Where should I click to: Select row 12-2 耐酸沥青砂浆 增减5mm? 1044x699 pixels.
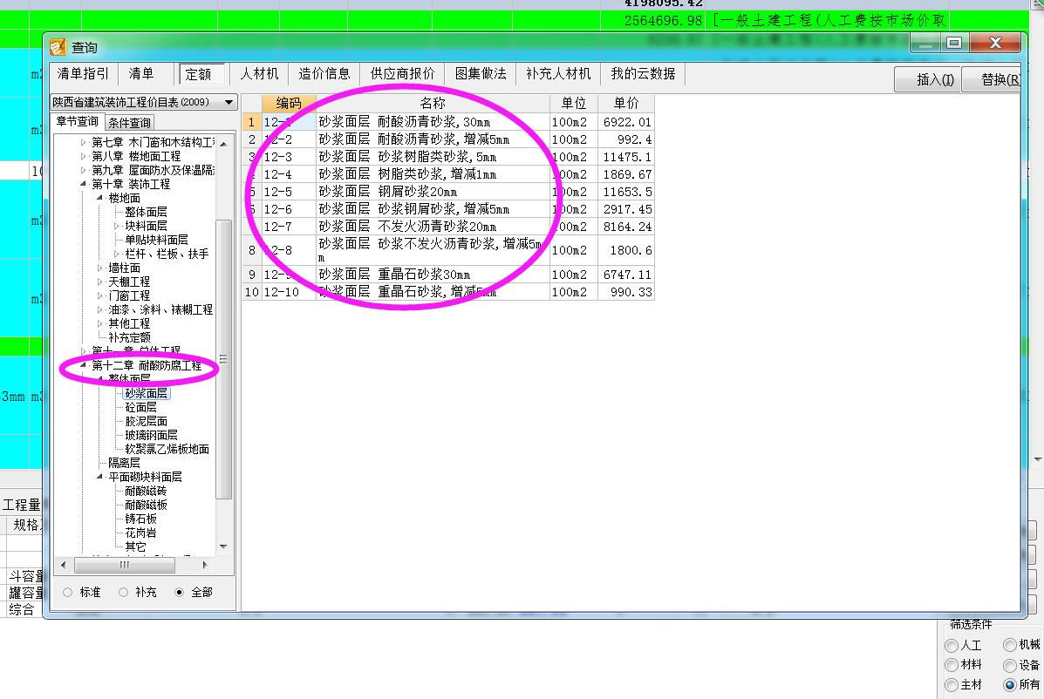[x=448, y=139]
